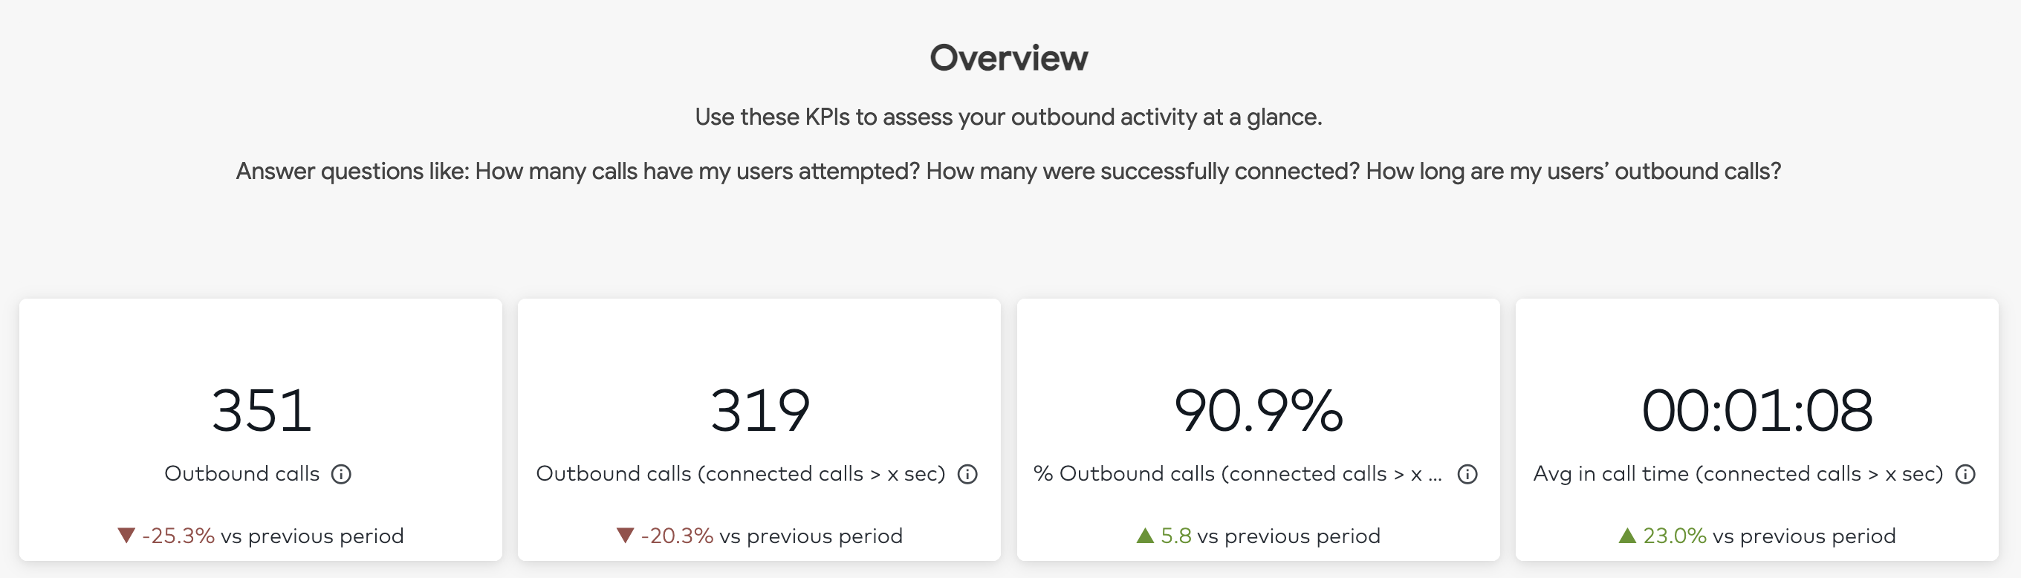Click the 00:01:08 average call time
The image size is (2021, 578).
[1757, 410]
